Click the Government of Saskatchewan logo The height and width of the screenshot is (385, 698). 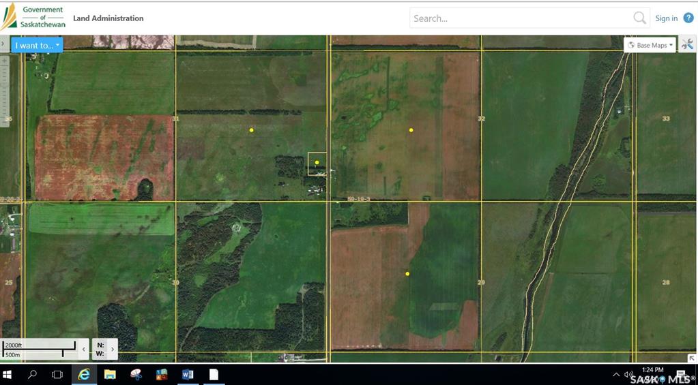[33, 17]
